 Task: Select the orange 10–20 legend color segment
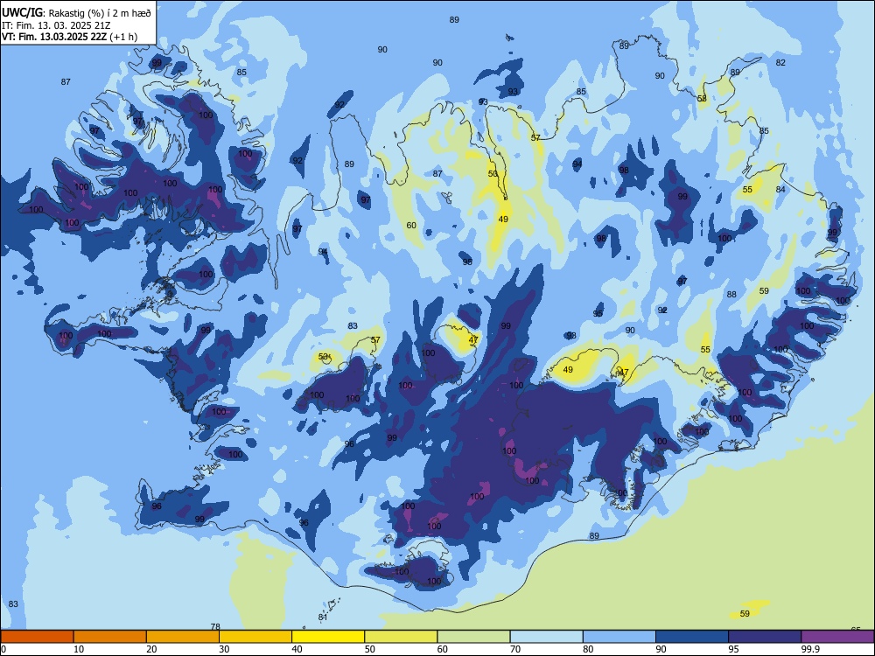click(x=110, y=637)
